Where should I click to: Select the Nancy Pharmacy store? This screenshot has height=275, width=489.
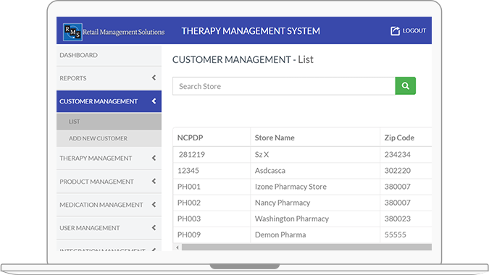pyautogui.click(x=283, y=203)
